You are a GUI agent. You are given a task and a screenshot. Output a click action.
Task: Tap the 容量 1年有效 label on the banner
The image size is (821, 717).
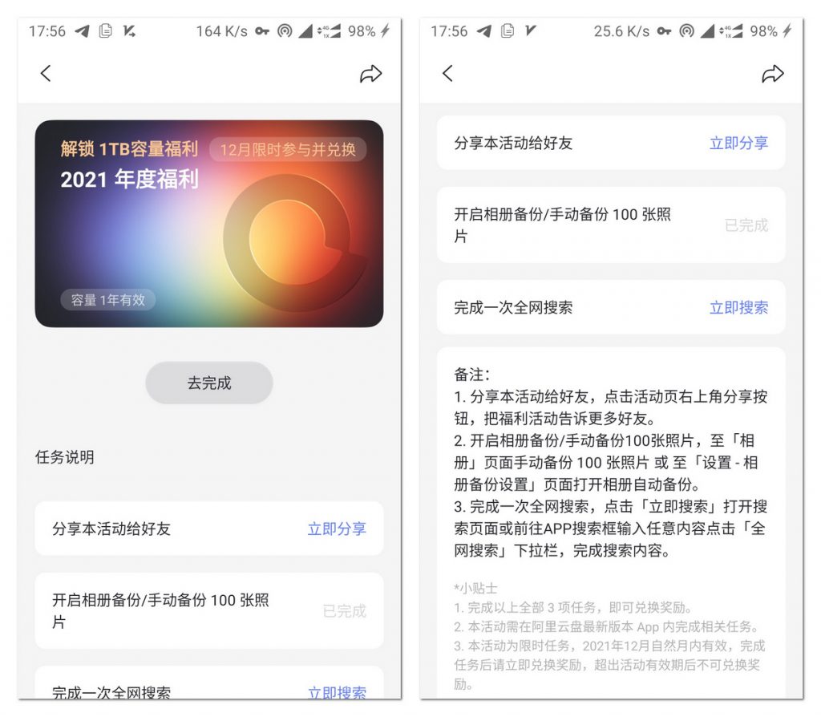coord(108,300)
